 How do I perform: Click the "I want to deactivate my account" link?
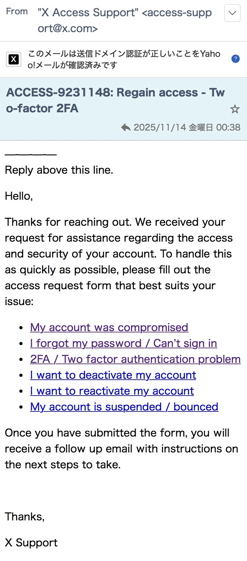coord(113,375)
